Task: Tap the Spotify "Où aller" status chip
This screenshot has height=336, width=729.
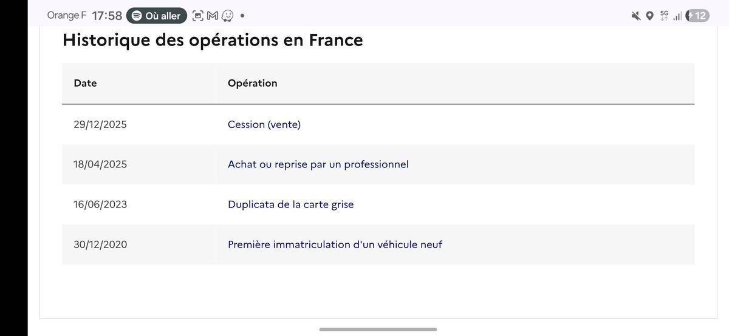Action: [x=156, y=16]
